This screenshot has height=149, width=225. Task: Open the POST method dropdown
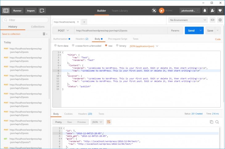point(63,31)
